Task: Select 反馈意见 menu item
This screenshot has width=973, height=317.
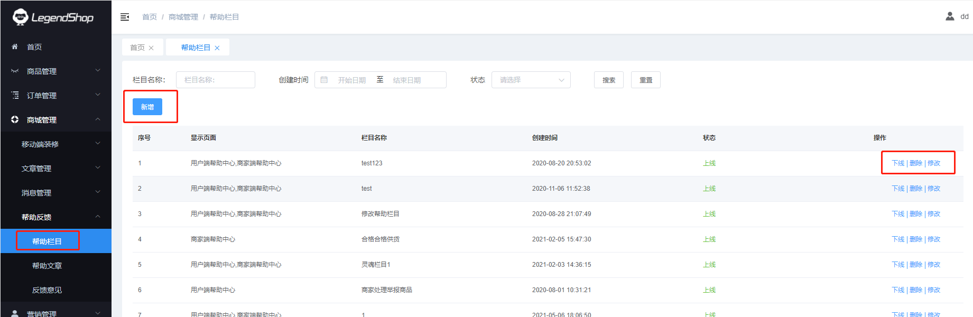Action: [x=47, y=290]
